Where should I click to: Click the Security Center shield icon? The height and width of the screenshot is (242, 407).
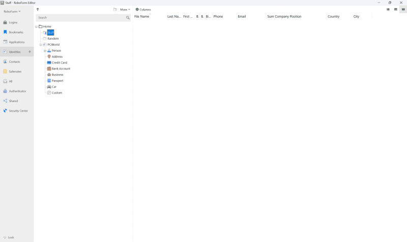pos(5,111)
